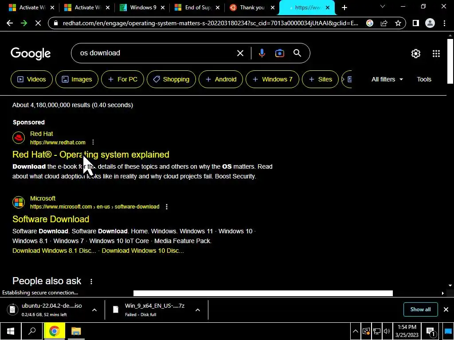Open File Explorer from the taskbar

click(76, 331)
